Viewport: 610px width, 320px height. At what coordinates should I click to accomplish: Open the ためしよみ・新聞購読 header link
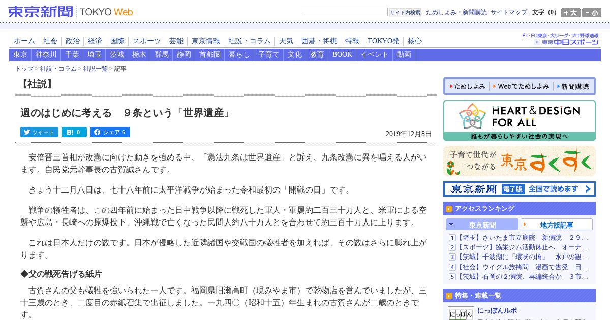(456, 12)
